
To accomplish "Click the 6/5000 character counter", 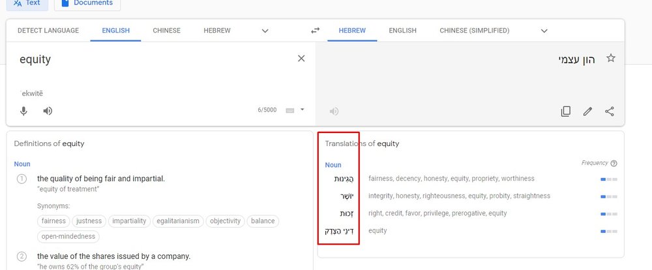I will click(x=267, y=110).
